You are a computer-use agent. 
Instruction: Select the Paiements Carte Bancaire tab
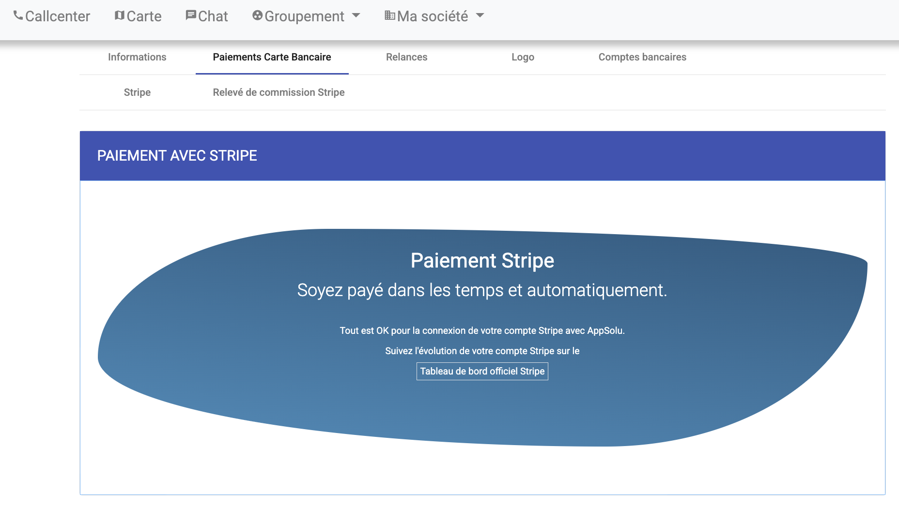click(x=272, y=57)
